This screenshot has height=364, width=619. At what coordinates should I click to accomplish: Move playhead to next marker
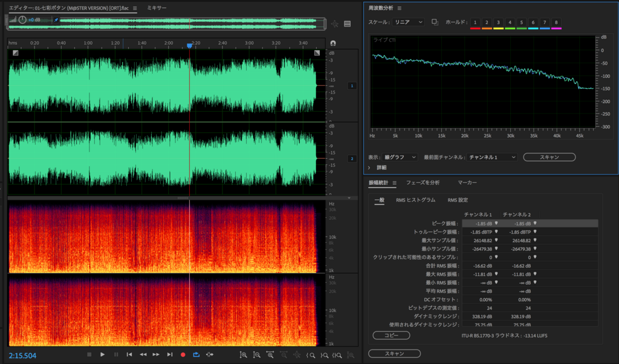point(170,354)
